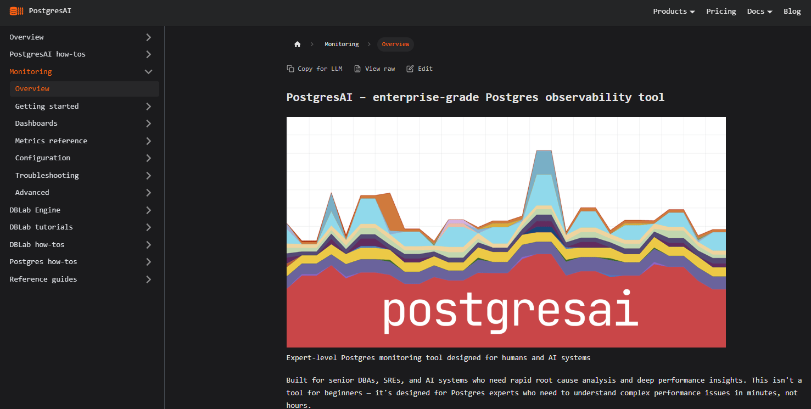
Task: Expand DBLab how-tos chevron
Action: [x=148, y=245]
